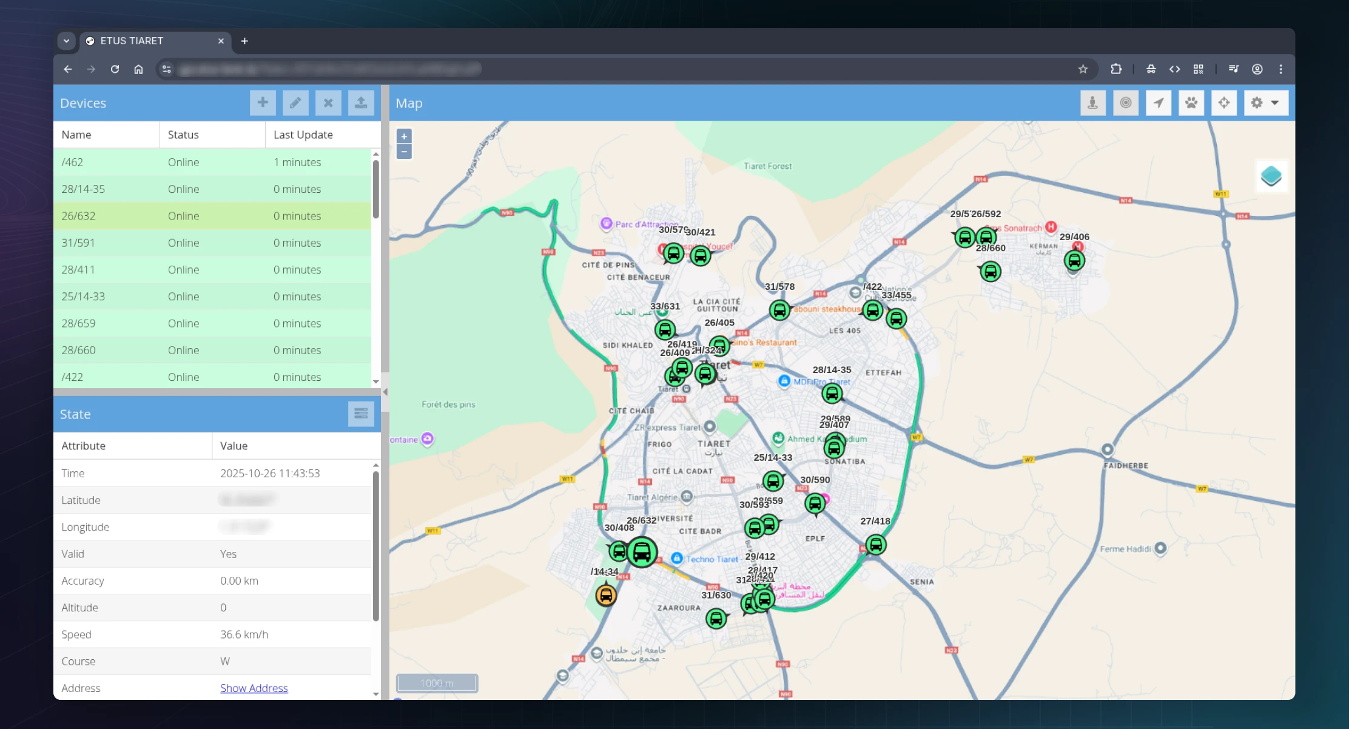
Task: Select the follow-device target icon on the map
Action: (x=1126, y=102)
